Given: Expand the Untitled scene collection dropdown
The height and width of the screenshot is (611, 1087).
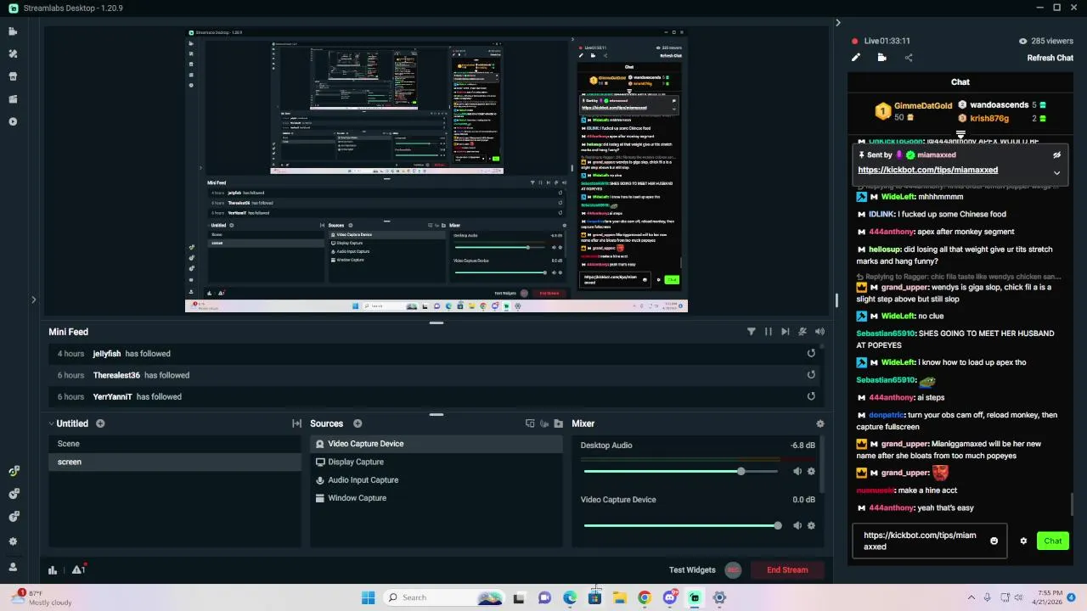Looking at the screenshot, I should pyautogui.click(x=51, y=423).
